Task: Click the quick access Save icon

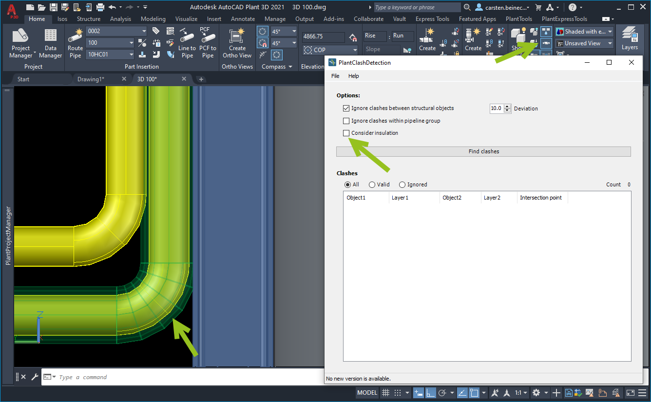Action: [x=54, y=7]
